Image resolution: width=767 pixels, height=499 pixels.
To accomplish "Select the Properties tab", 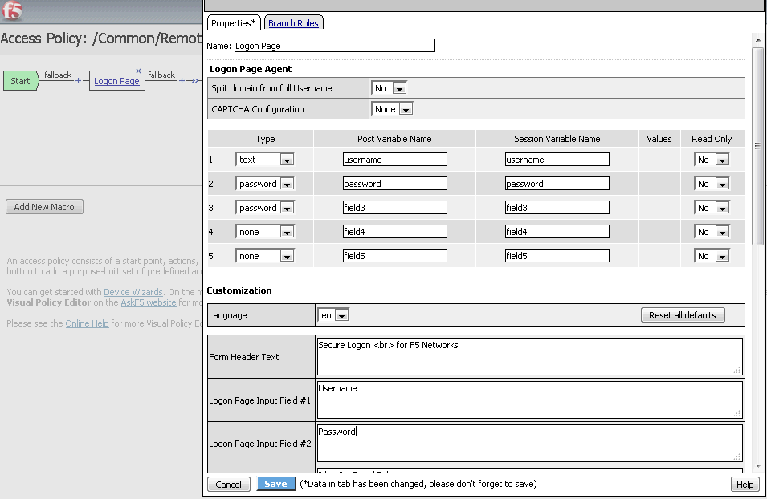I will coord(233,23).
